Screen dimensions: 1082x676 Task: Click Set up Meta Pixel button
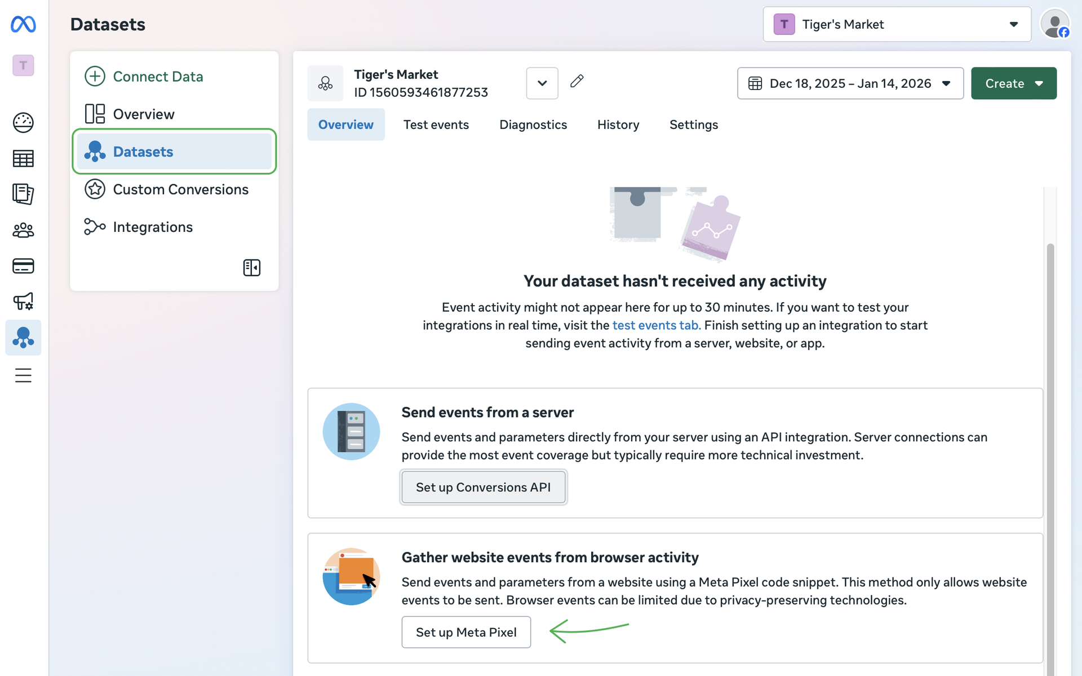click(x=465, y=632)
